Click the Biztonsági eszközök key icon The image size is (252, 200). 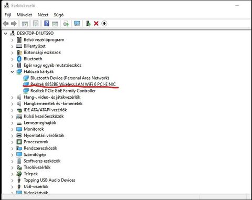click(19, 52)
